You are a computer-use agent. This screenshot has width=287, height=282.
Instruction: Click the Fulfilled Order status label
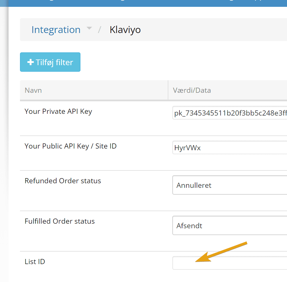[60, 221]
